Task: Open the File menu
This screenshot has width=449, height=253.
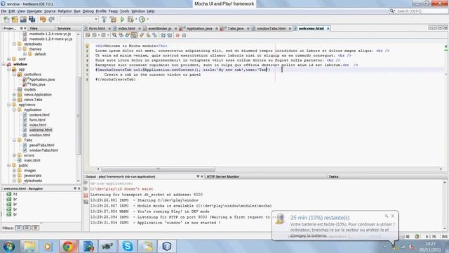Action: (4, 11)
